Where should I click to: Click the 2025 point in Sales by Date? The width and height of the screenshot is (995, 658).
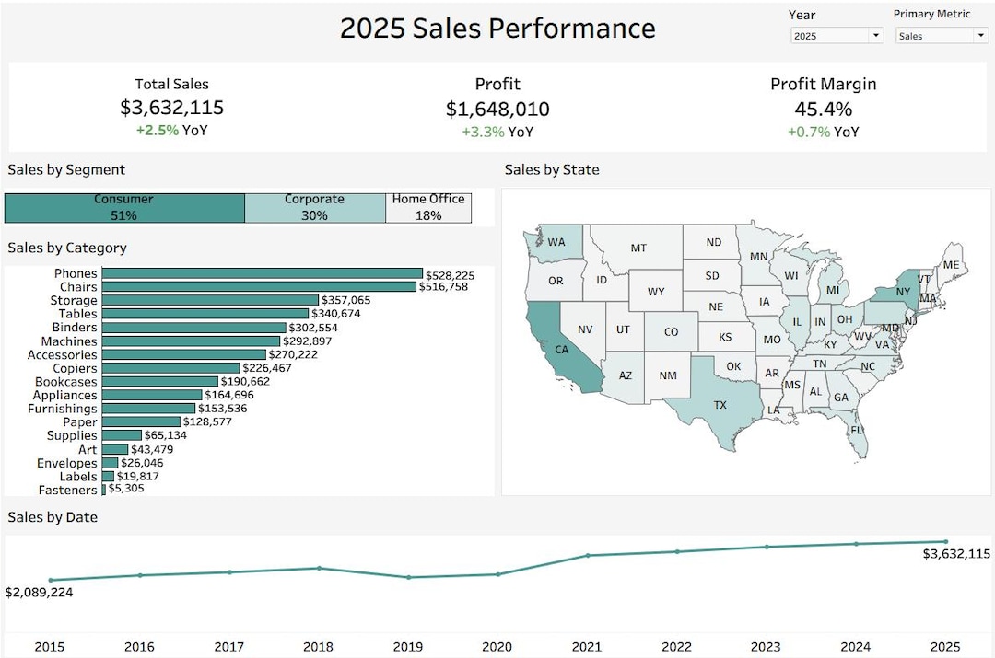[944, 541]
